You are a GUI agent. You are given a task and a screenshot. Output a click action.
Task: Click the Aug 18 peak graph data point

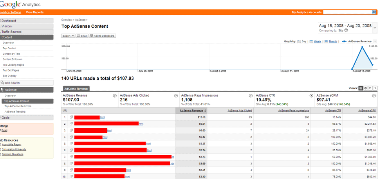pos(362,47)
